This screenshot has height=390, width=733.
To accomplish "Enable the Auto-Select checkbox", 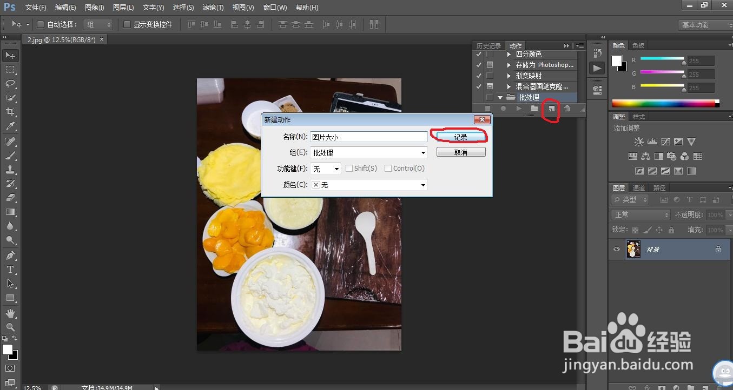I will click(40, 24).
